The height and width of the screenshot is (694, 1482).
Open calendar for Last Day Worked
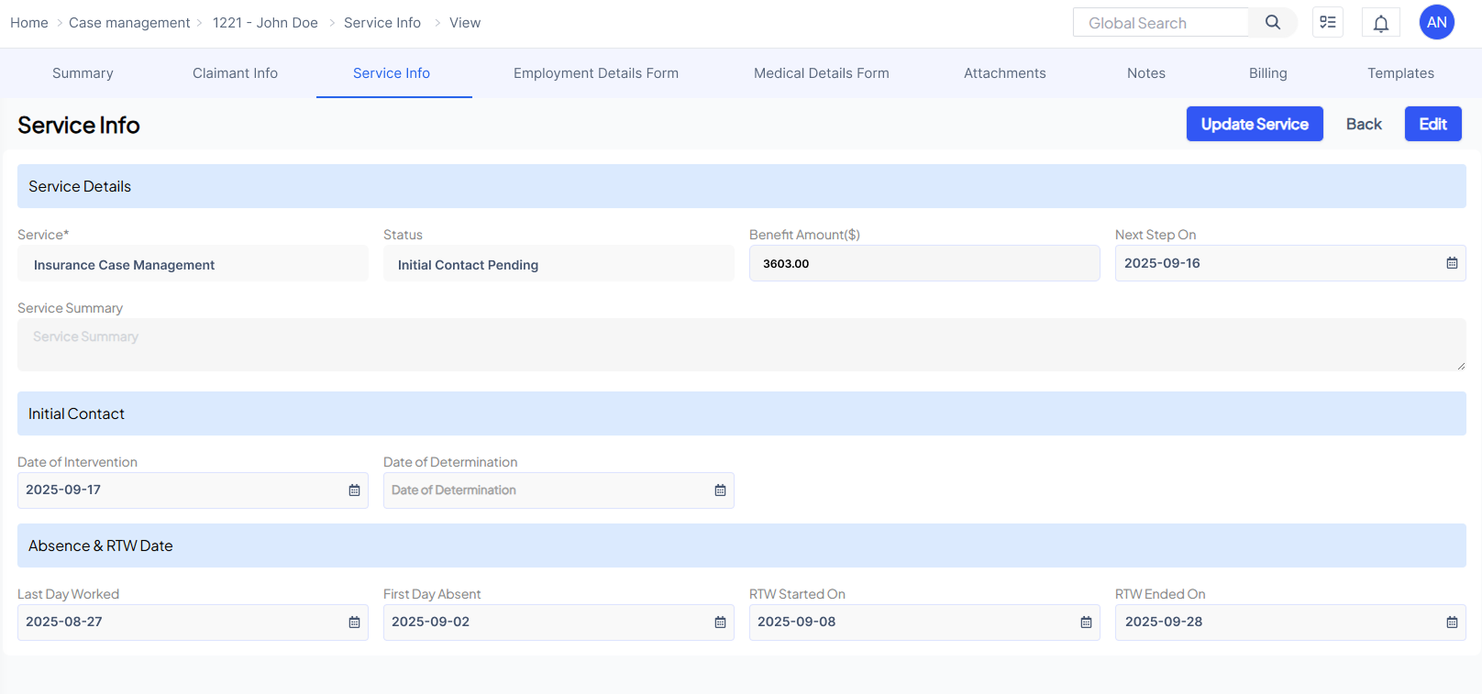354,622
